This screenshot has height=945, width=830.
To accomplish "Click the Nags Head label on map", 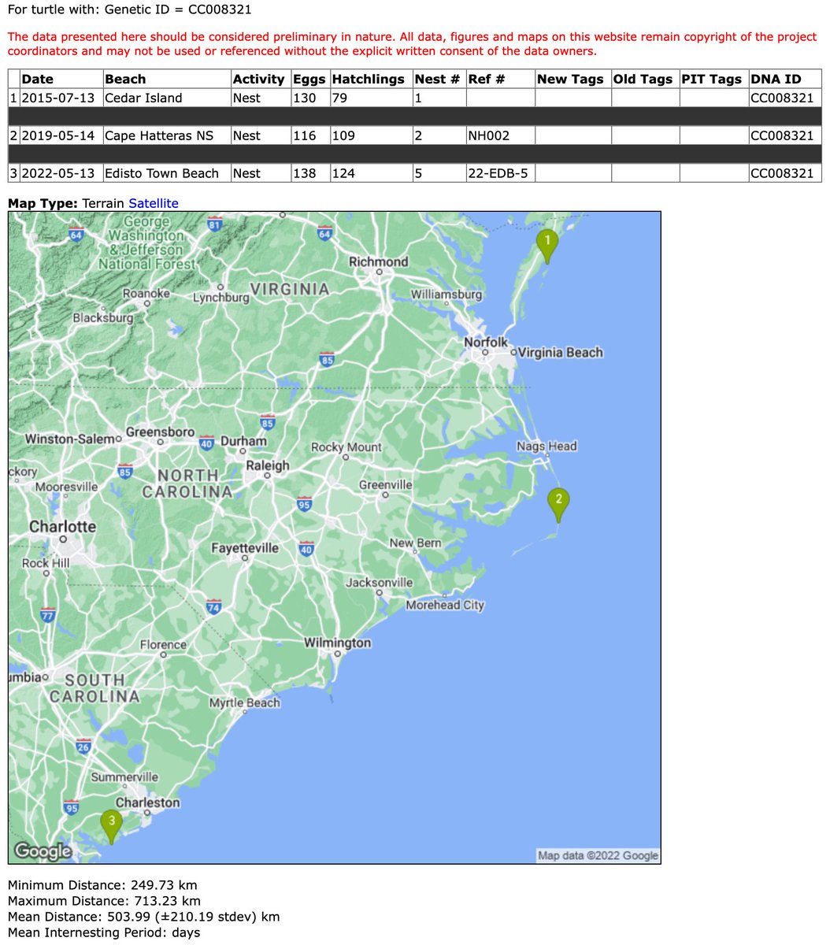I will point(547,446).
